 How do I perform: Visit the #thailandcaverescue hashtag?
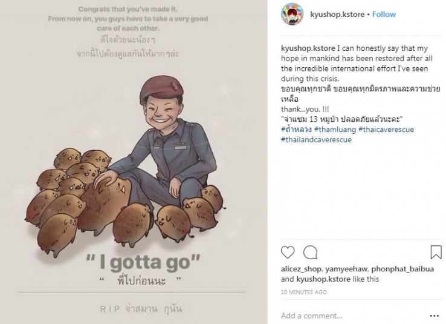click(x=316, y=140)
